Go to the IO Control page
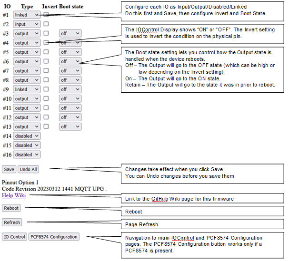289x261 pixels. [15, 237]
